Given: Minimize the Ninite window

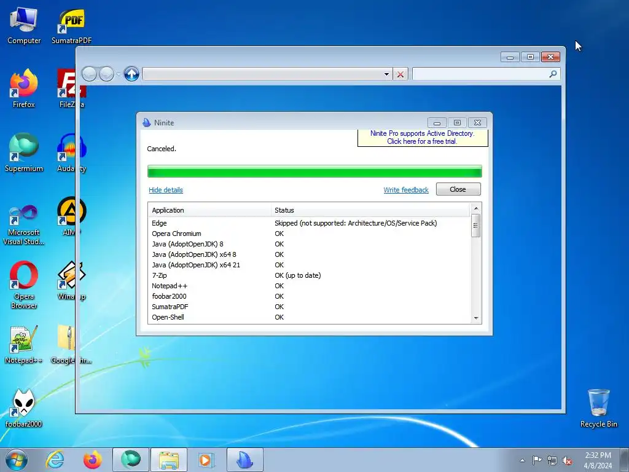Looking at the screenshot, I should 437,122.
